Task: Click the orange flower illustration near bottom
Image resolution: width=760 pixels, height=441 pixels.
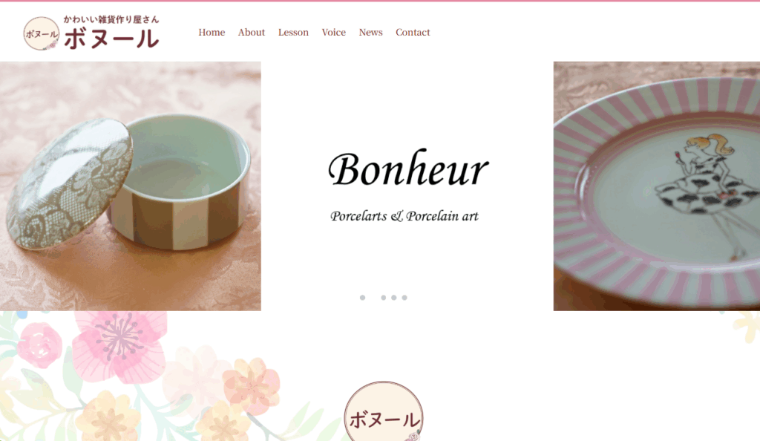Action: pyautogui.click(x=251, y=385)
